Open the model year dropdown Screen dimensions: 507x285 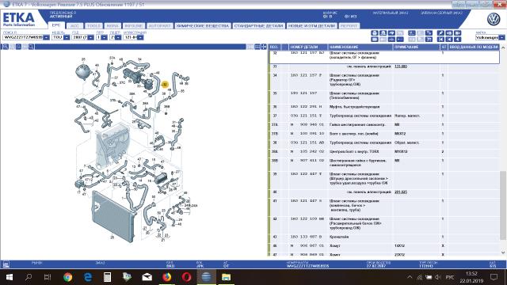click(x=90, y=37)
